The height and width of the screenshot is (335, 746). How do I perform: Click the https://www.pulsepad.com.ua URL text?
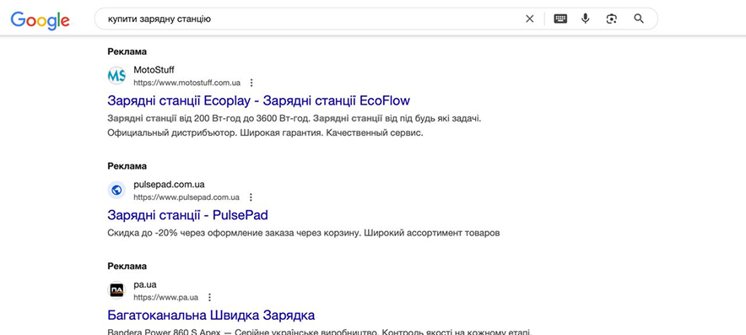click(x=186, y=197)
